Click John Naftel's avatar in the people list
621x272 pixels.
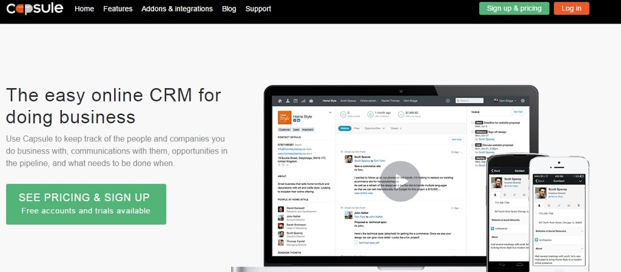point(281,218)
